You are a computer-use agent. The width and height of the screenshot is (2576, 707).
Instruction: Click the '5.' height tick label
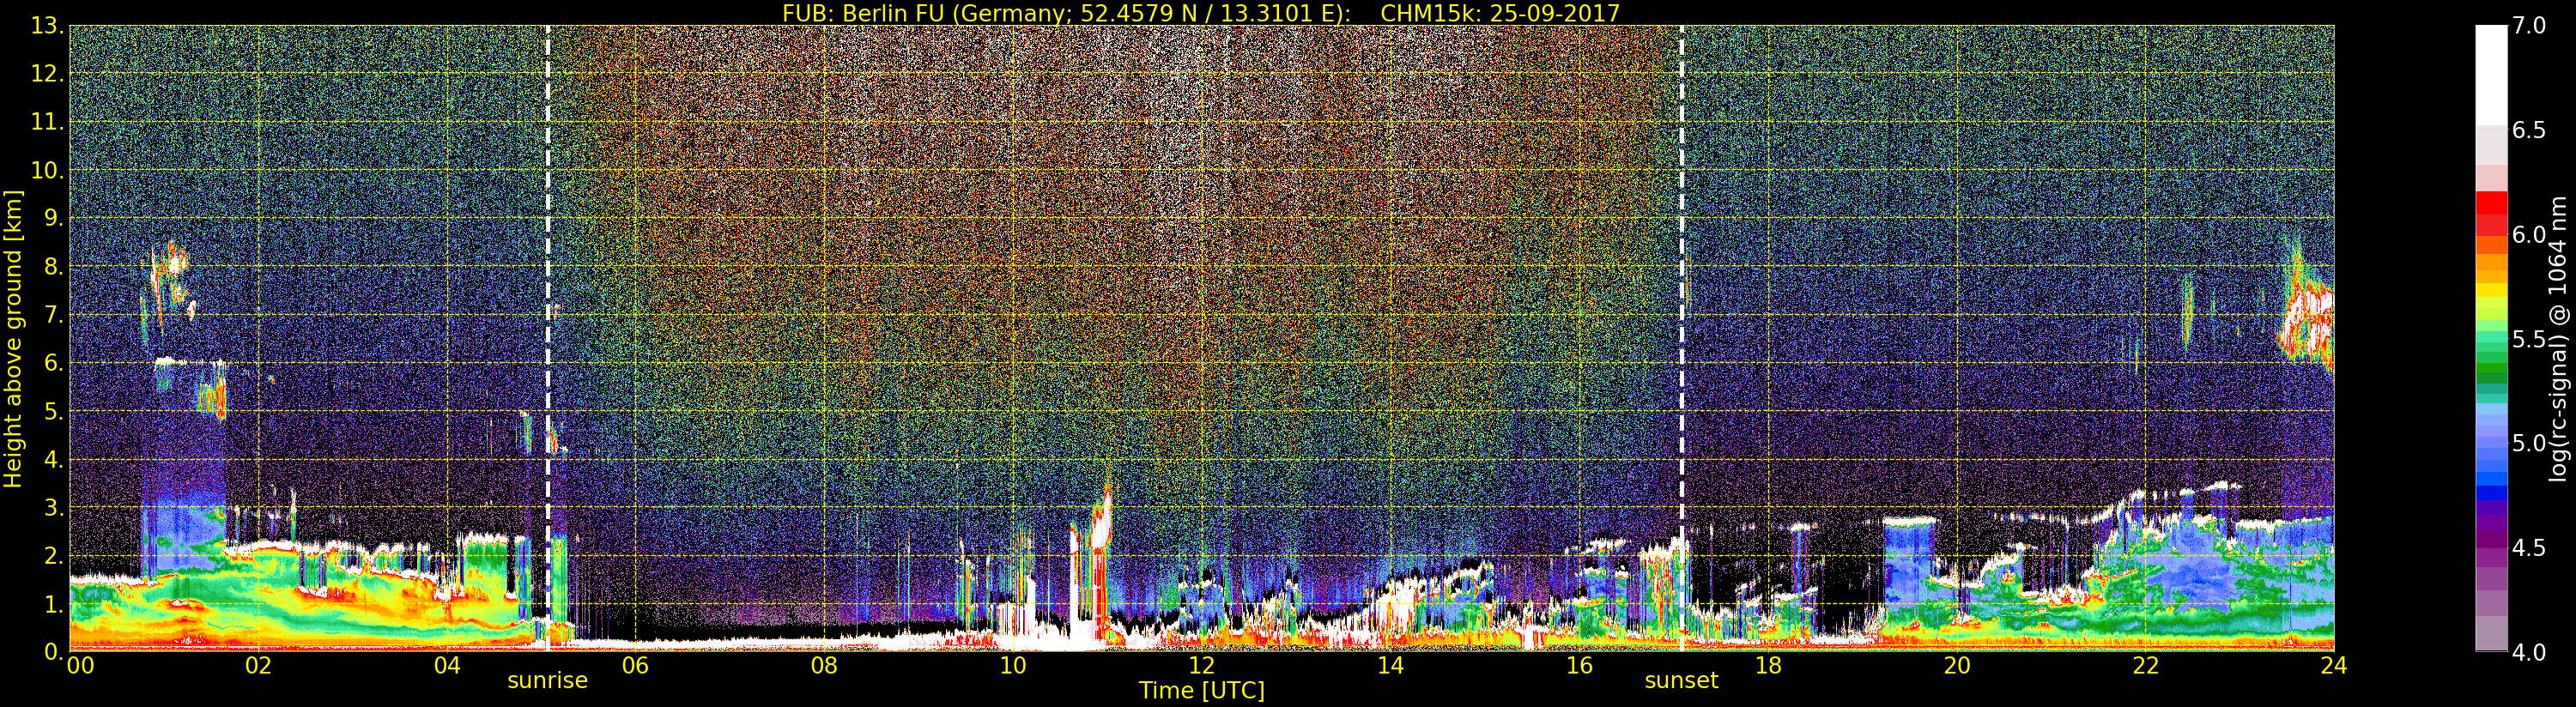pyautogui.click(x=53, y=411)
